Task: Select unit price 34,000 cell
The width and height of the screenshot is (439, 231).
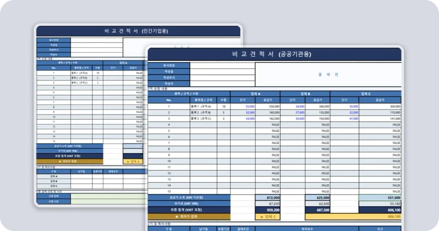Action: coord(293,106)
